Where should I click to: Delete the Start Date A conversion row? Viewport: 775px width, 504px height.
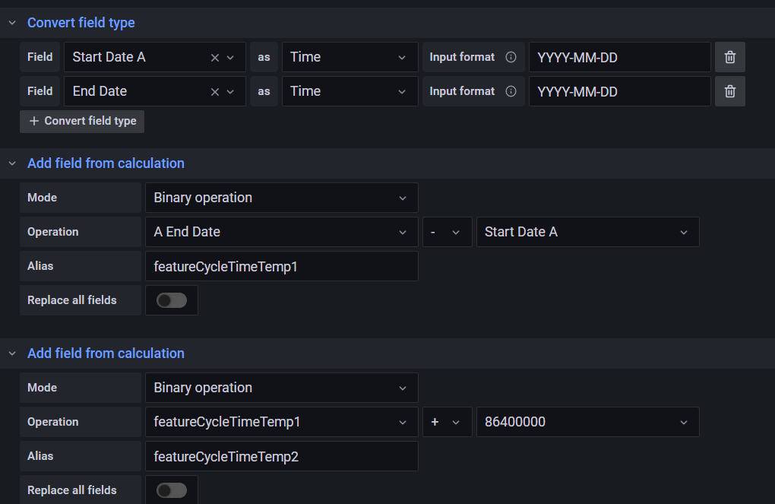pos(729,56)
